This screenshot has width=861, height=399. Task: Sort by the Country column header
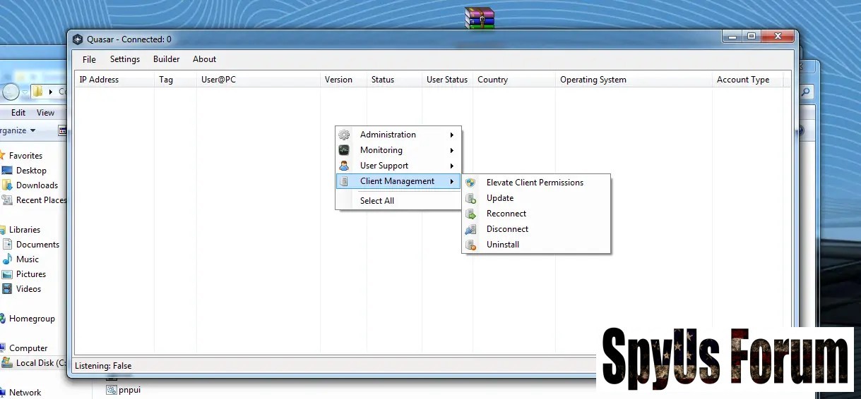pos(492,80)
